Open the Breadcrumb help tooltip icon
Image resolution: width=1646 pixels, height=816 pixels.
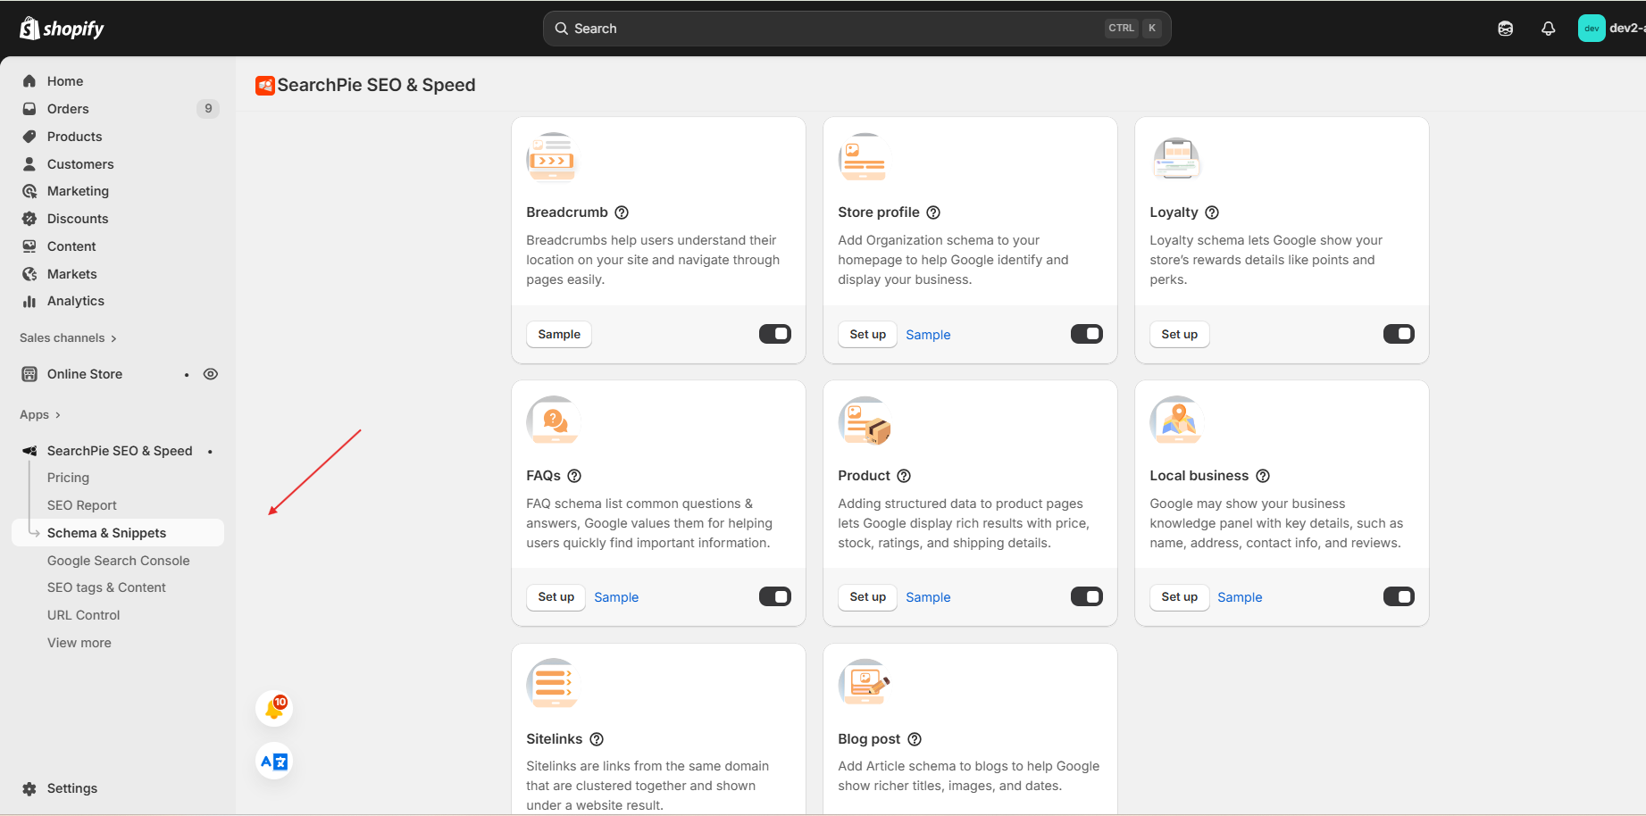622,212
